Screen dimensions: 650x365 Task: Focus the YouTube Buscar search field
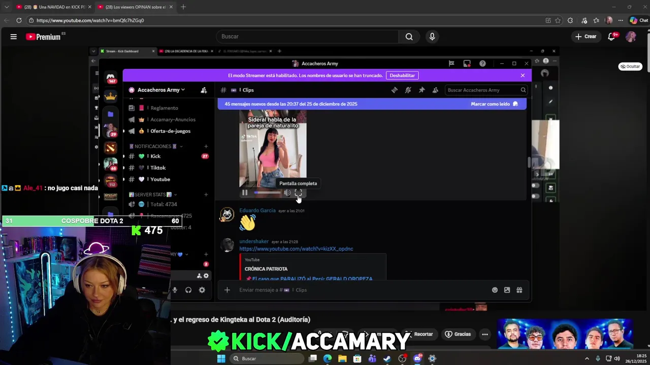307,36
